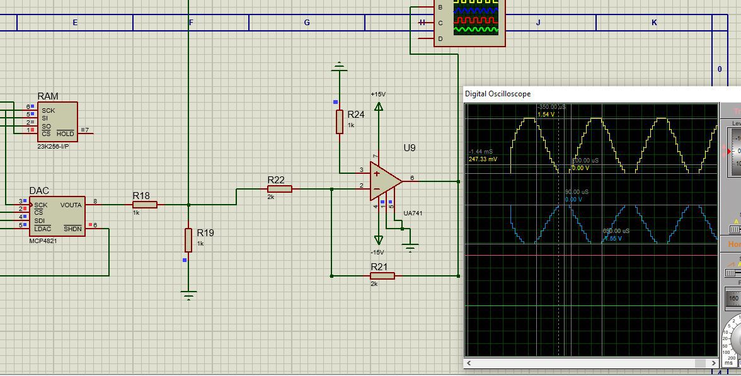741x376 pixels.
Task: Select resistor R22 body
Action: coord(280,189)
